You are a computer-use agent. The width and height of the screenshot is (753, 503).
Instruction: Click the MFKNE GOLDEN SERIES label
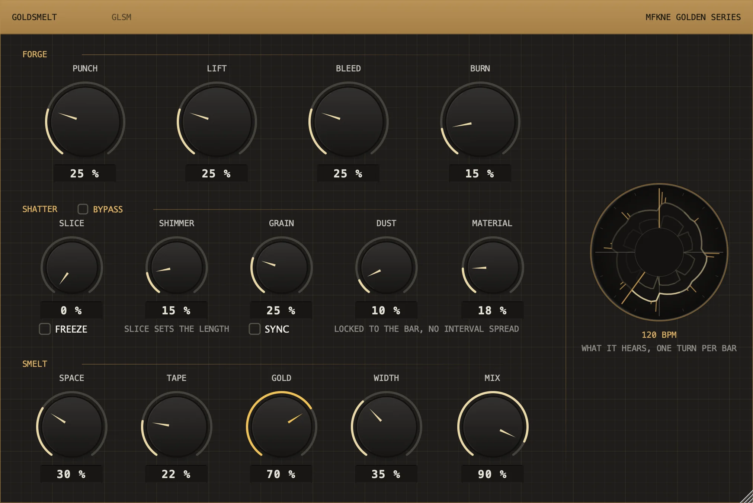pyautogui.click(x=693, y=17)
